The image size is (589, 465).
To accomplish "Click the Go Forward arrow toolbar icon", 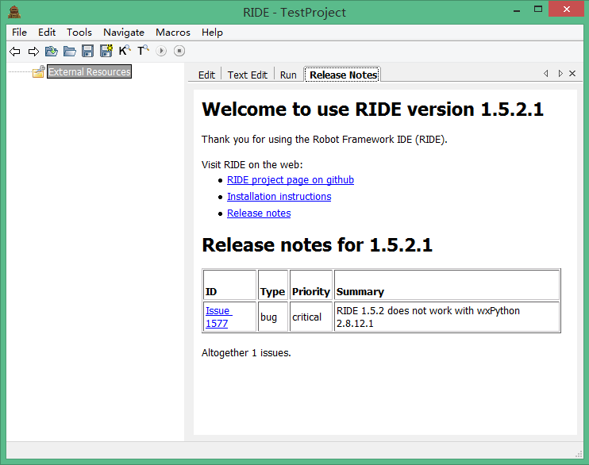I will (33, 51).
